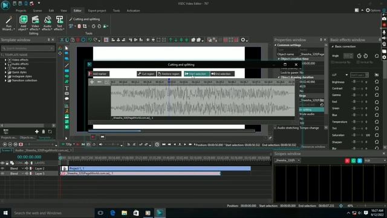Toggle the blue B channel in Scopes window
The height and width of the screenshot is (218, 387).
coord(360,160)
